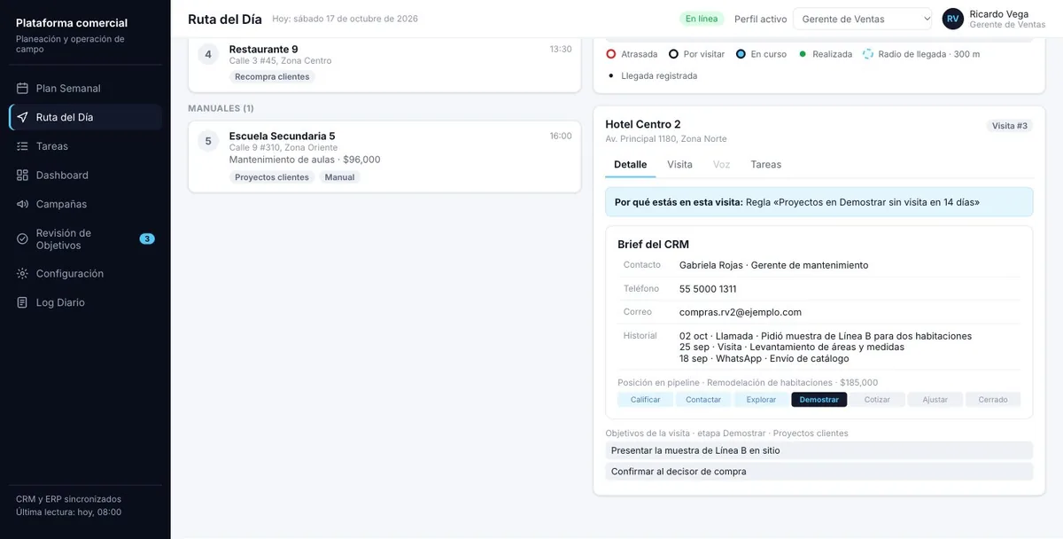This screenshot has height=539, width=1063.
Task: Click the Atrasada red legend marker
Action: (x=611, y=54)
